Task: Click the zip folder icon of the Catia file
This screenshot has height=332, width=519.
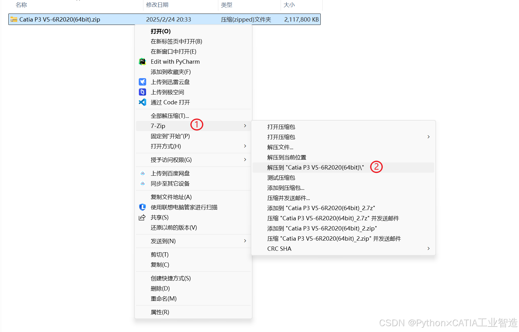Action: point(14,19)
